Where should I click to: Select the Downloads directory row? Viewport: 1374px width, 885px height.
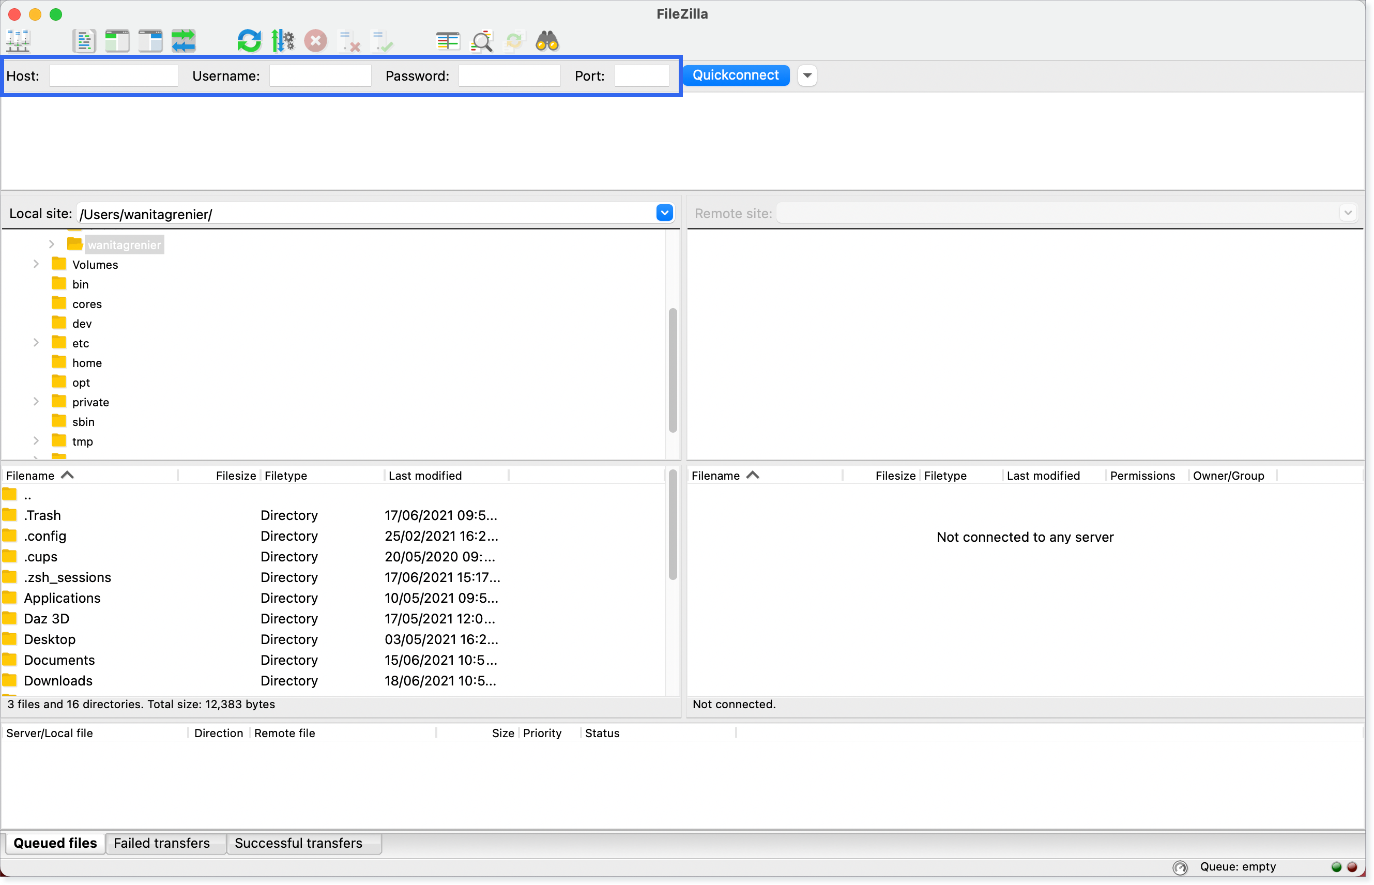pyautogui.click(x=333, y=681)
